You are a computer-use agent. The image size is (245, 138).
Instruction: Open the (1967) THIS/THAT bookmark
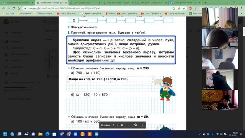click(67, 14)
